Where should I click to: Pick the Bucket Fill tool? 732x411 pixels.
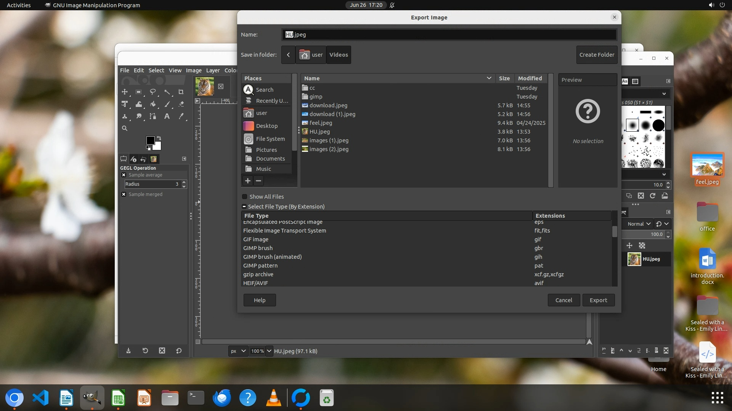(153, 104)
